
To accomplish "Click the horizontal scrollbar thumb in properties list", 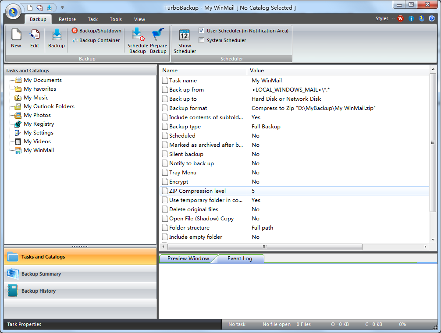I will pos(265,247).
